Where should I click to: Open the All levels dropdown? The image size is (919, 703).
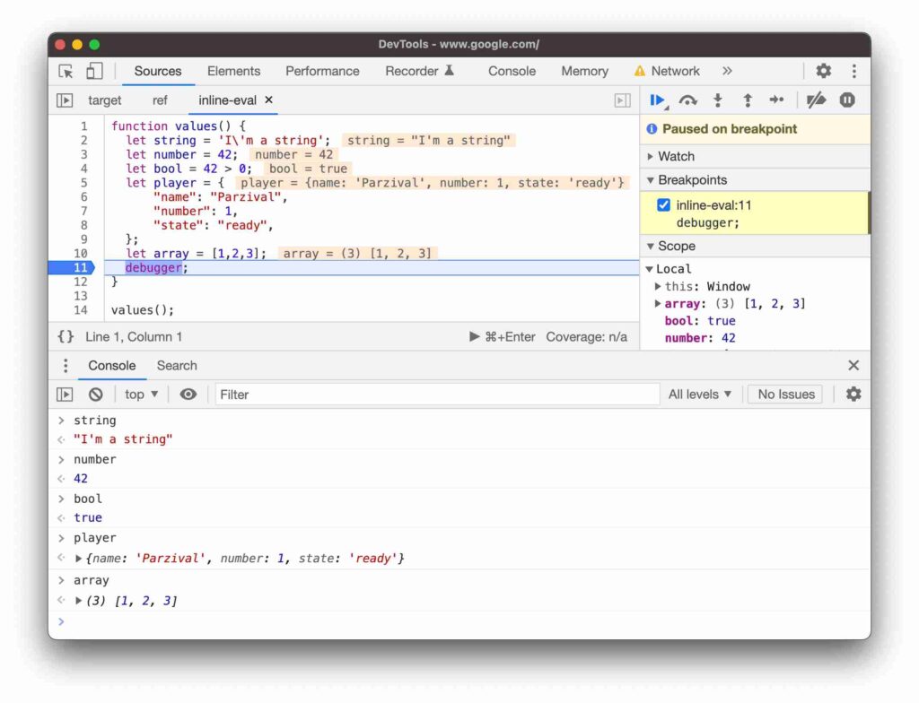[700, 395]
